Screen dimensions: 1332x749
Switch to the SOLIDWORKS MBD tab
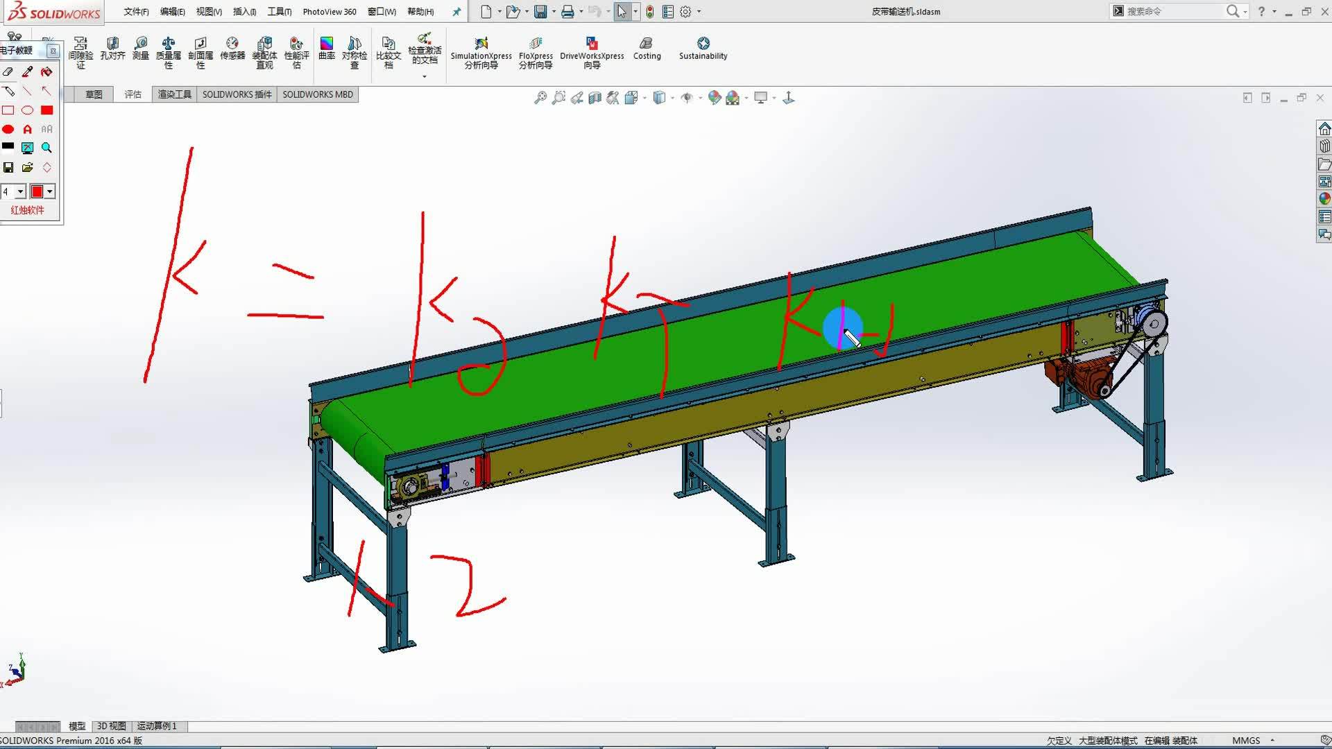[318, 94]
